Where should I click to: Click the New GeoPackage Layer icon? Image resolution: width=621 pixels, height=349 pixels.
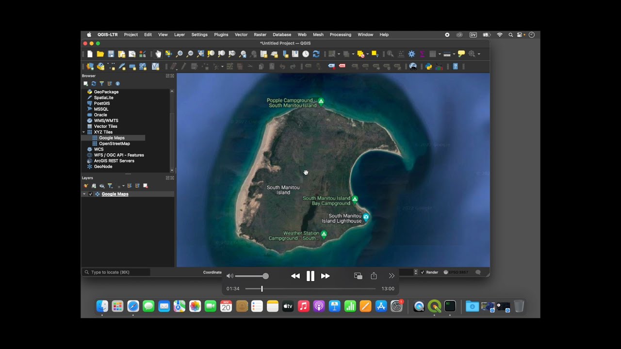pos(100,66)
